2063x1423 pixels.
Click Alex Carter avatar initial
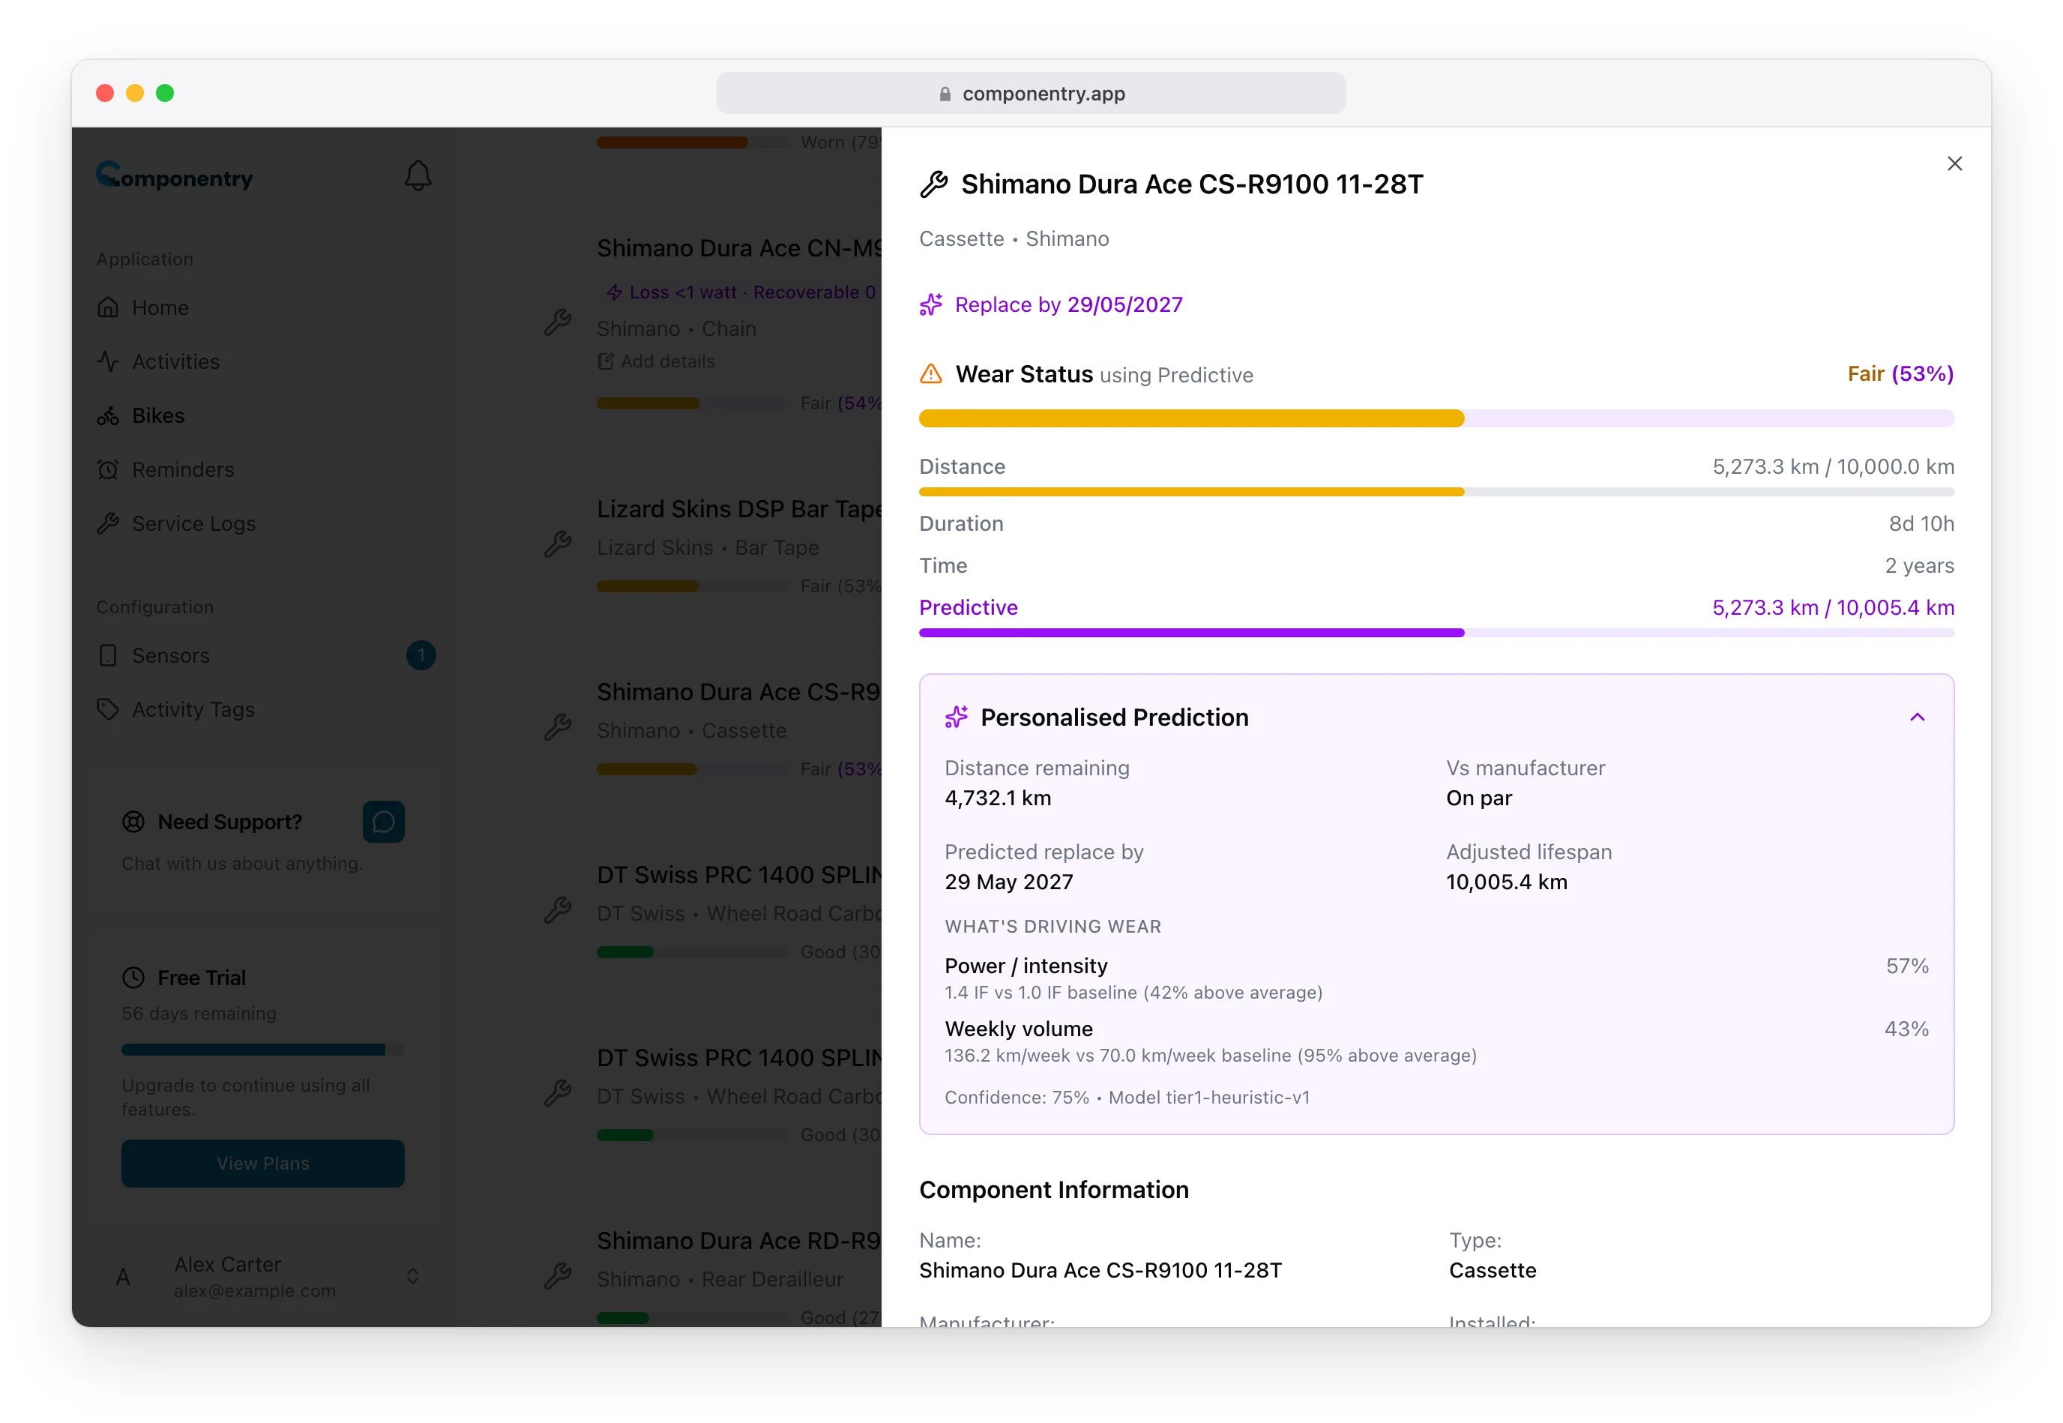(x=123, y=1278)
